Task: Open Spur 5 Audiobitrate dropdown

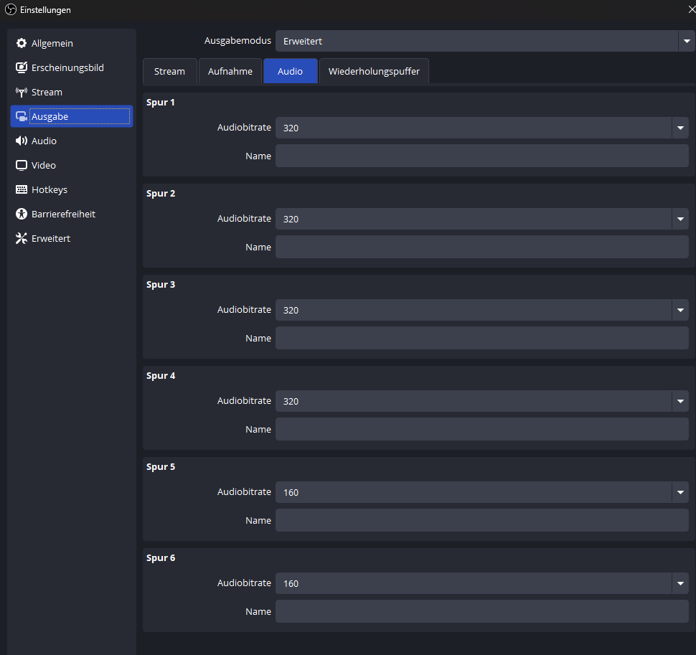Action: pos(679,492)
